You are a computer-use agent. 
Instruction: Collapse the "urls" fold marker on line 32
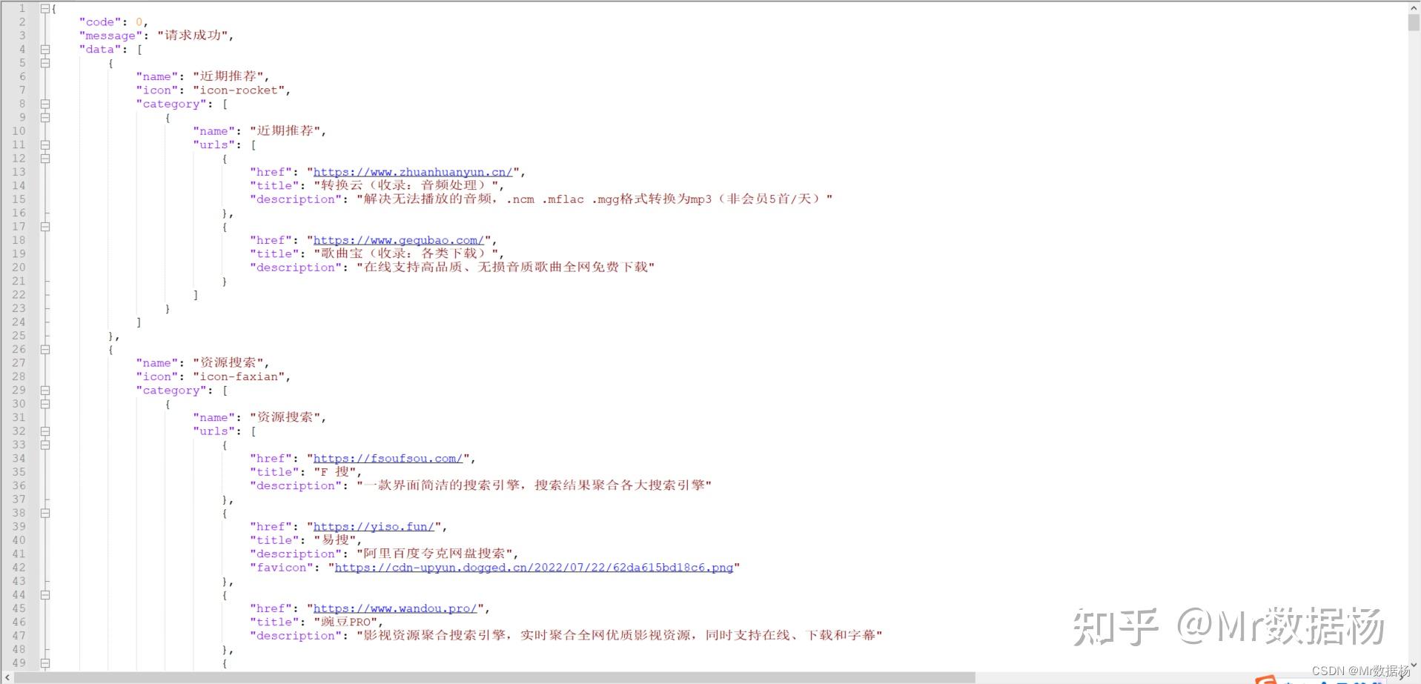44,431
